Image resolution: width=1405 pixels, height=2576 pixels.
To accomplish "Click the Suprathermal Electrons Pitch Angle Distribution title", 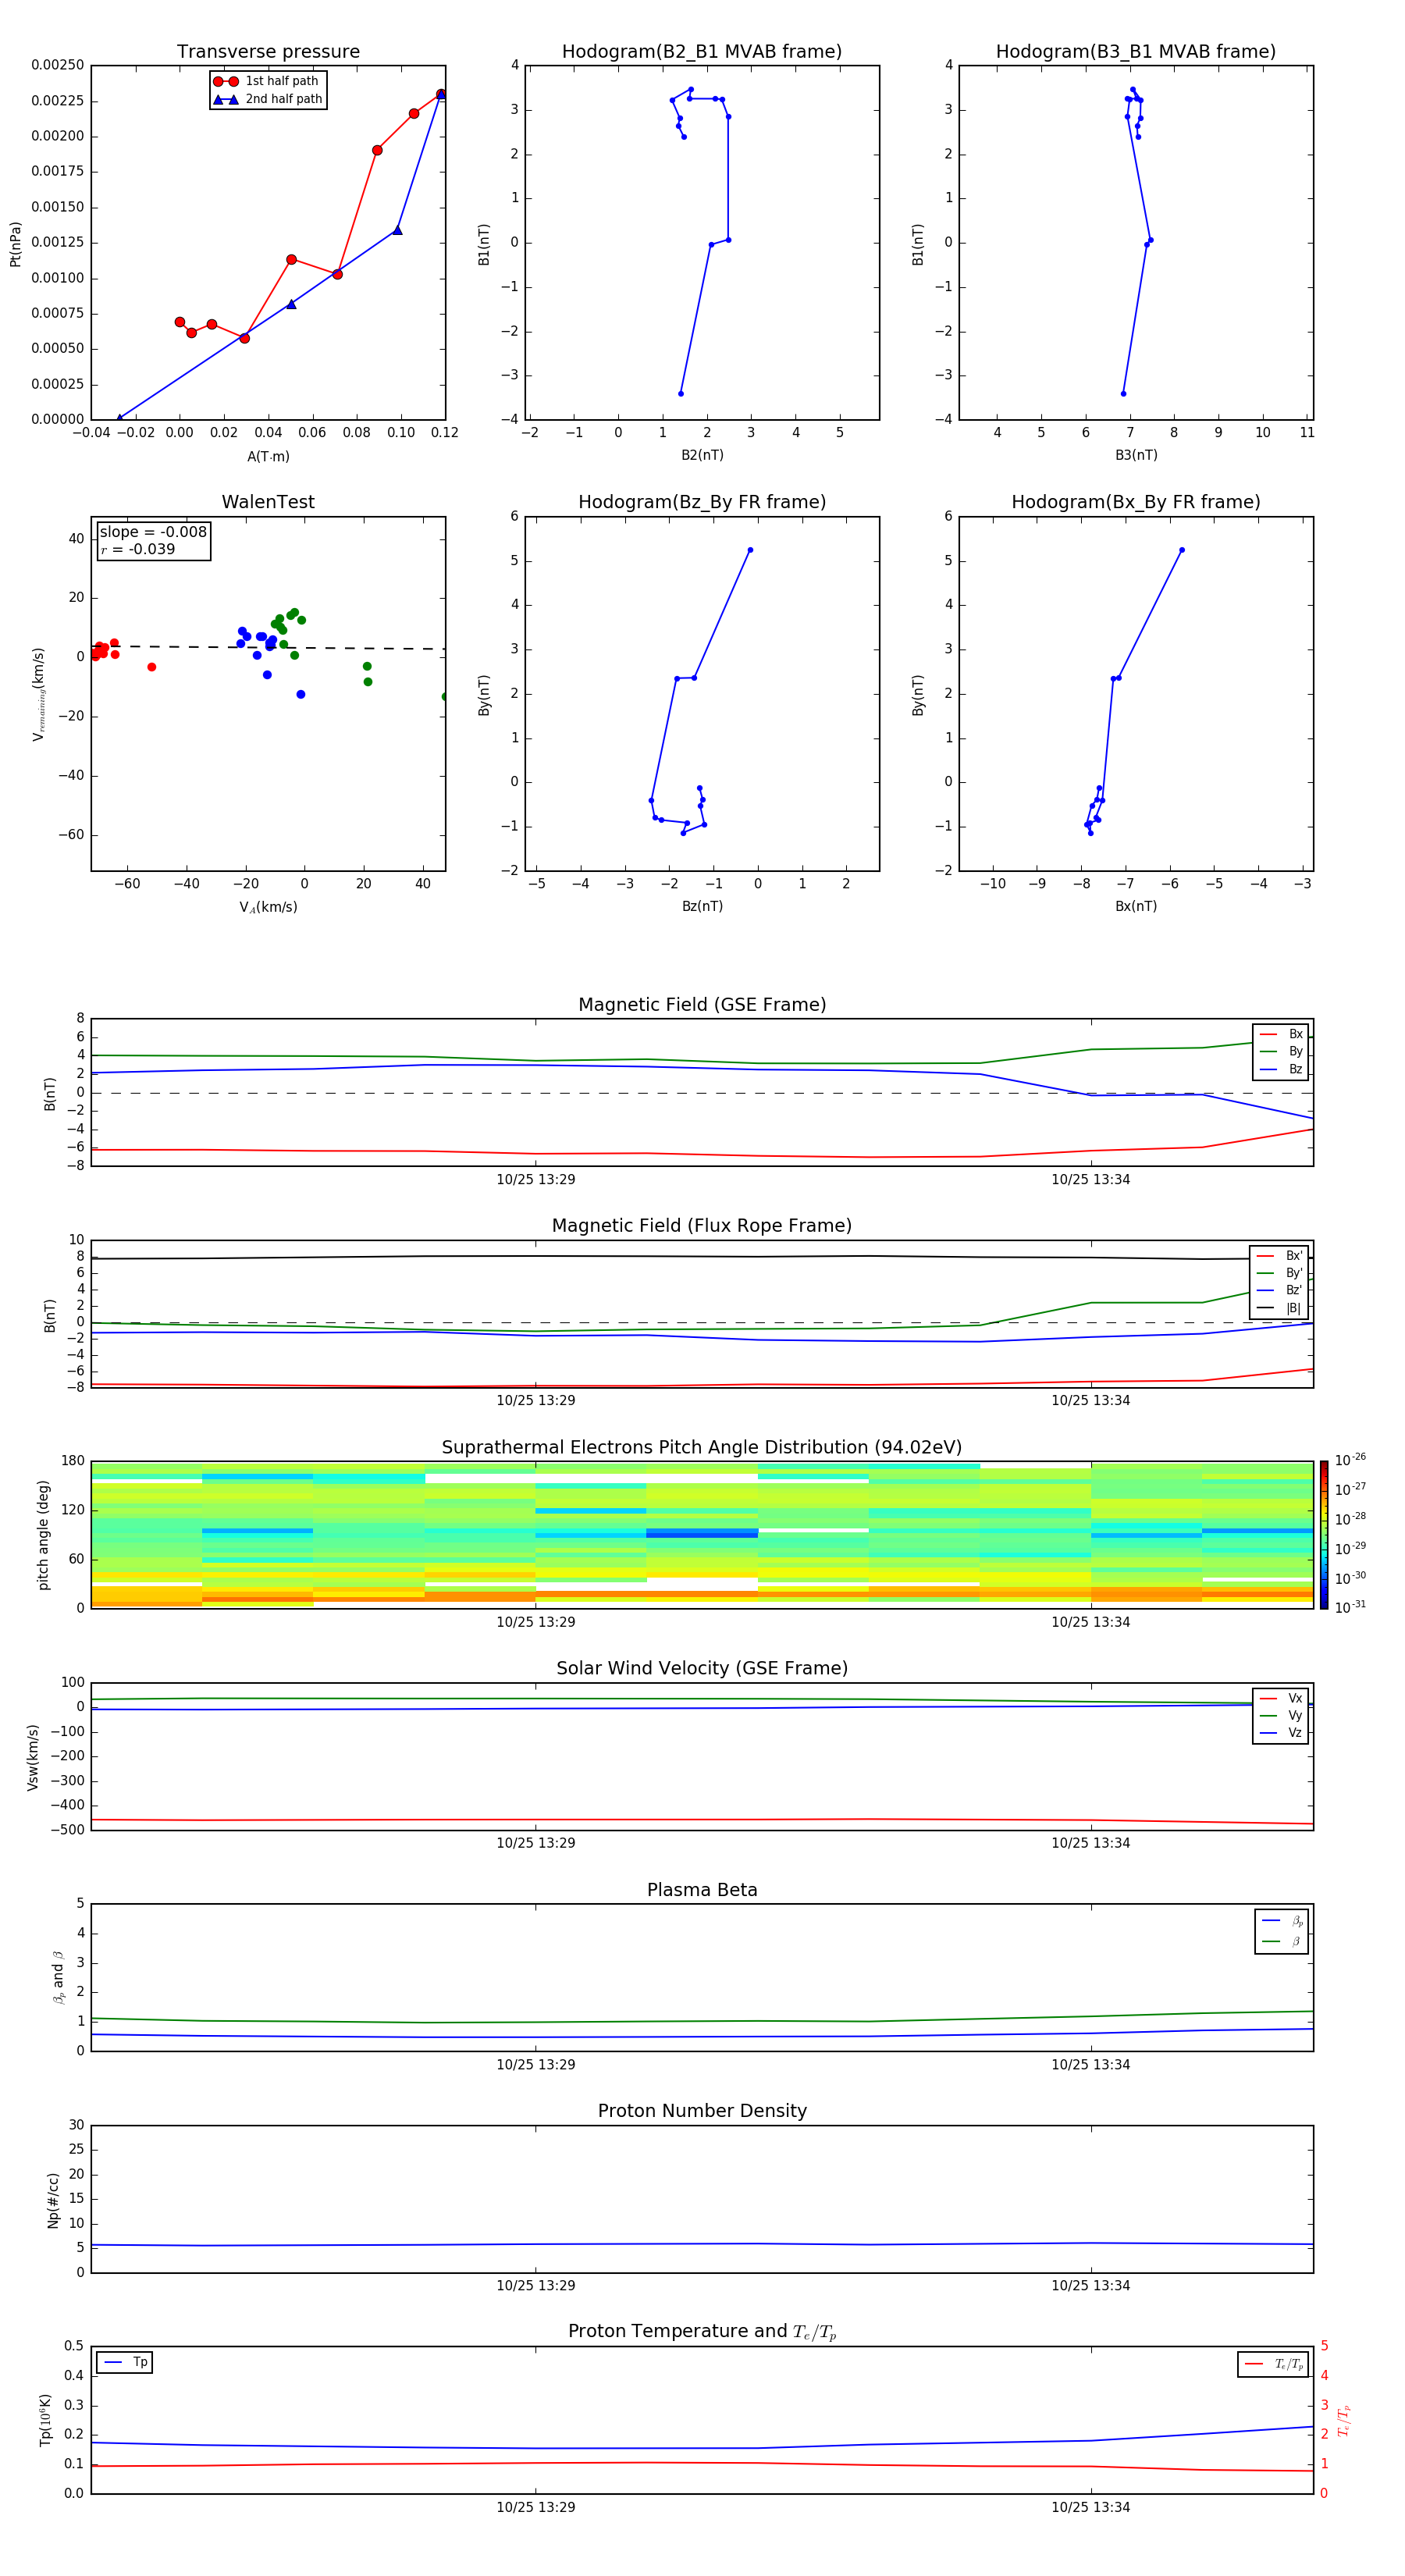I will coord(702,1448).
